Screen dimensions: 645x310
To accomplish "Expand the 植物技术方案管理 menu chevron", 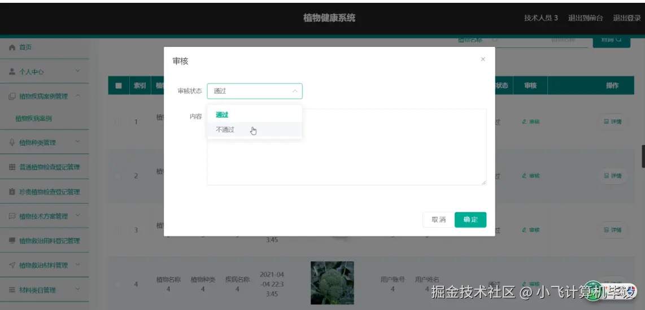I will click(78, 216).
